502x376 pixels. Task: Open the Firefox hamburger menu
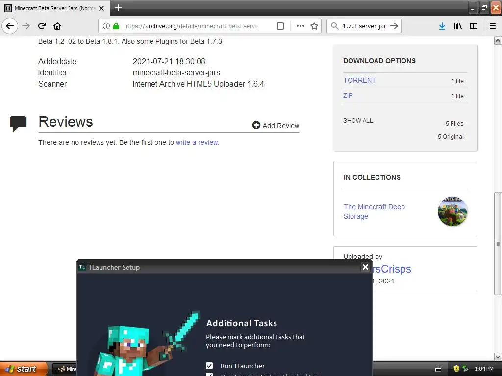[x=493, y=26]
